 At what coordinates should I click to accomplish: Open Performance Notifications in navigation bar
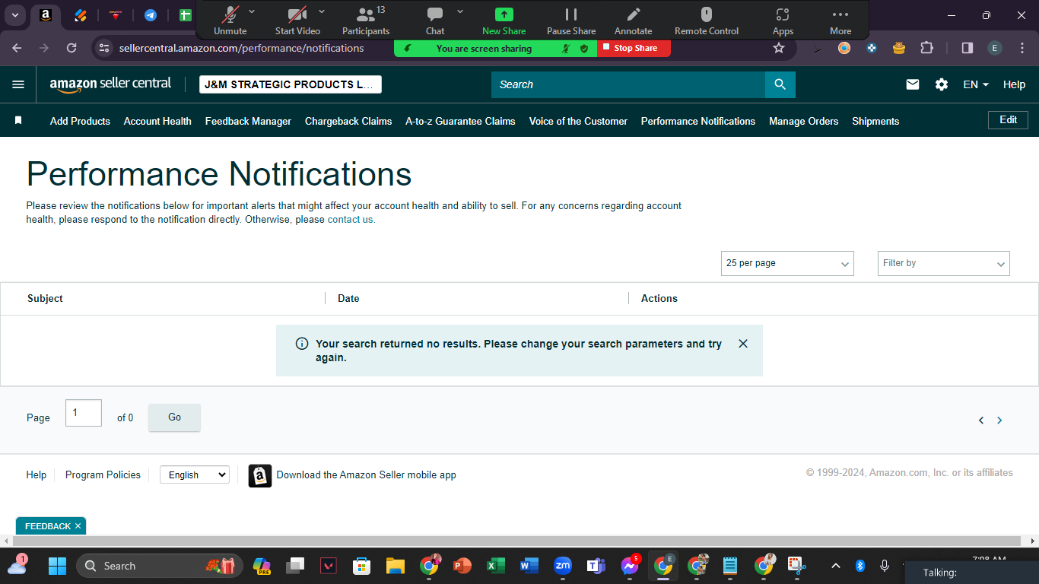[x=698, y=121]
